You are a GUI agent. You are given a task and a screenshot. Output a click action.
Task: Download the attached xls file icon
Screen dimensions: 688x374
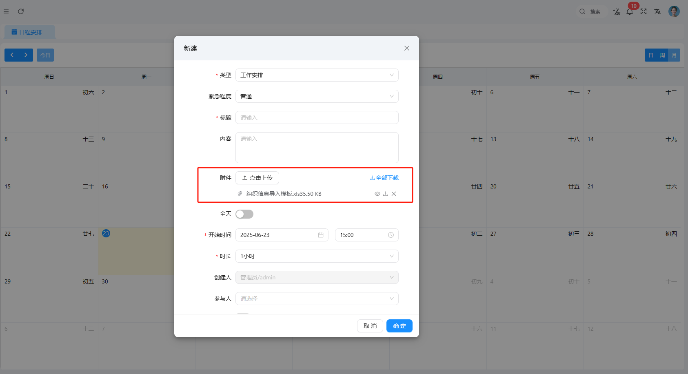386,194
